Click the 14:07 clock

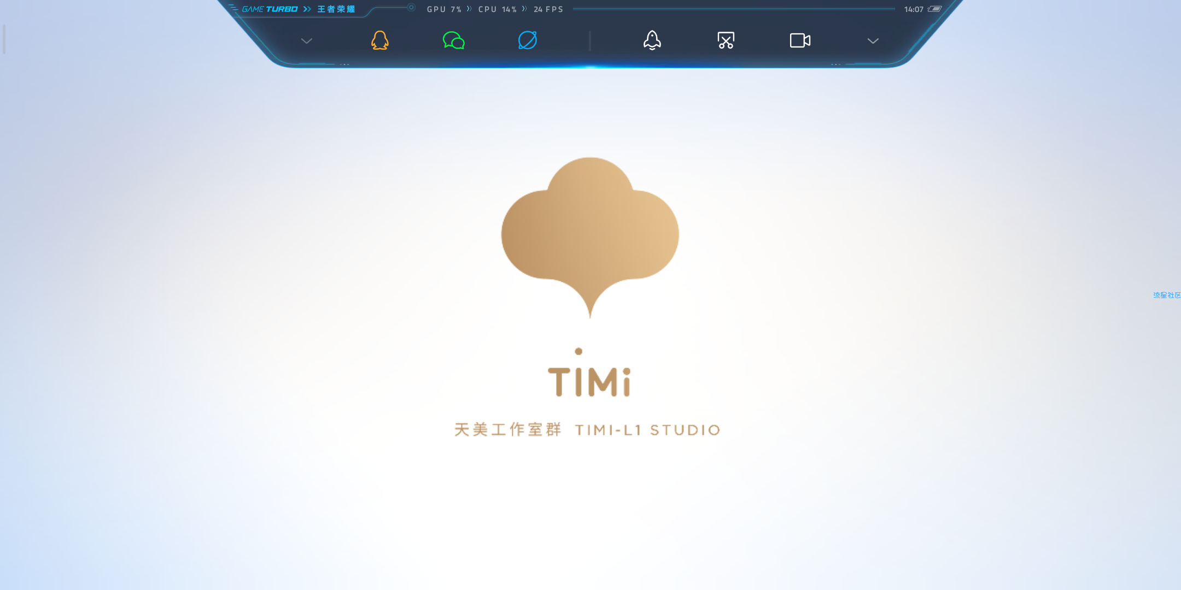tap(914, 9)
